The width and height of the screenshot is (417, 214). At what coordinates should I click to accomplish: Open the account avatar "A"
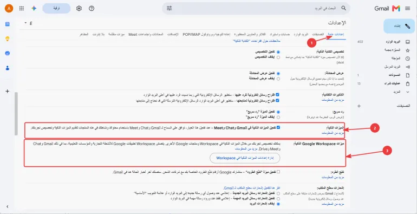click(x=9, y=9)
